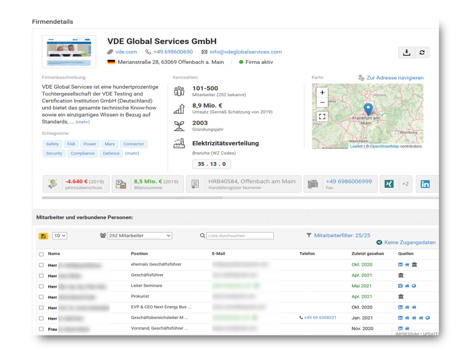Click the yellow save list icon
This screenshot has height=350, width=467.
pyautogui.click(x=43, y=236)
